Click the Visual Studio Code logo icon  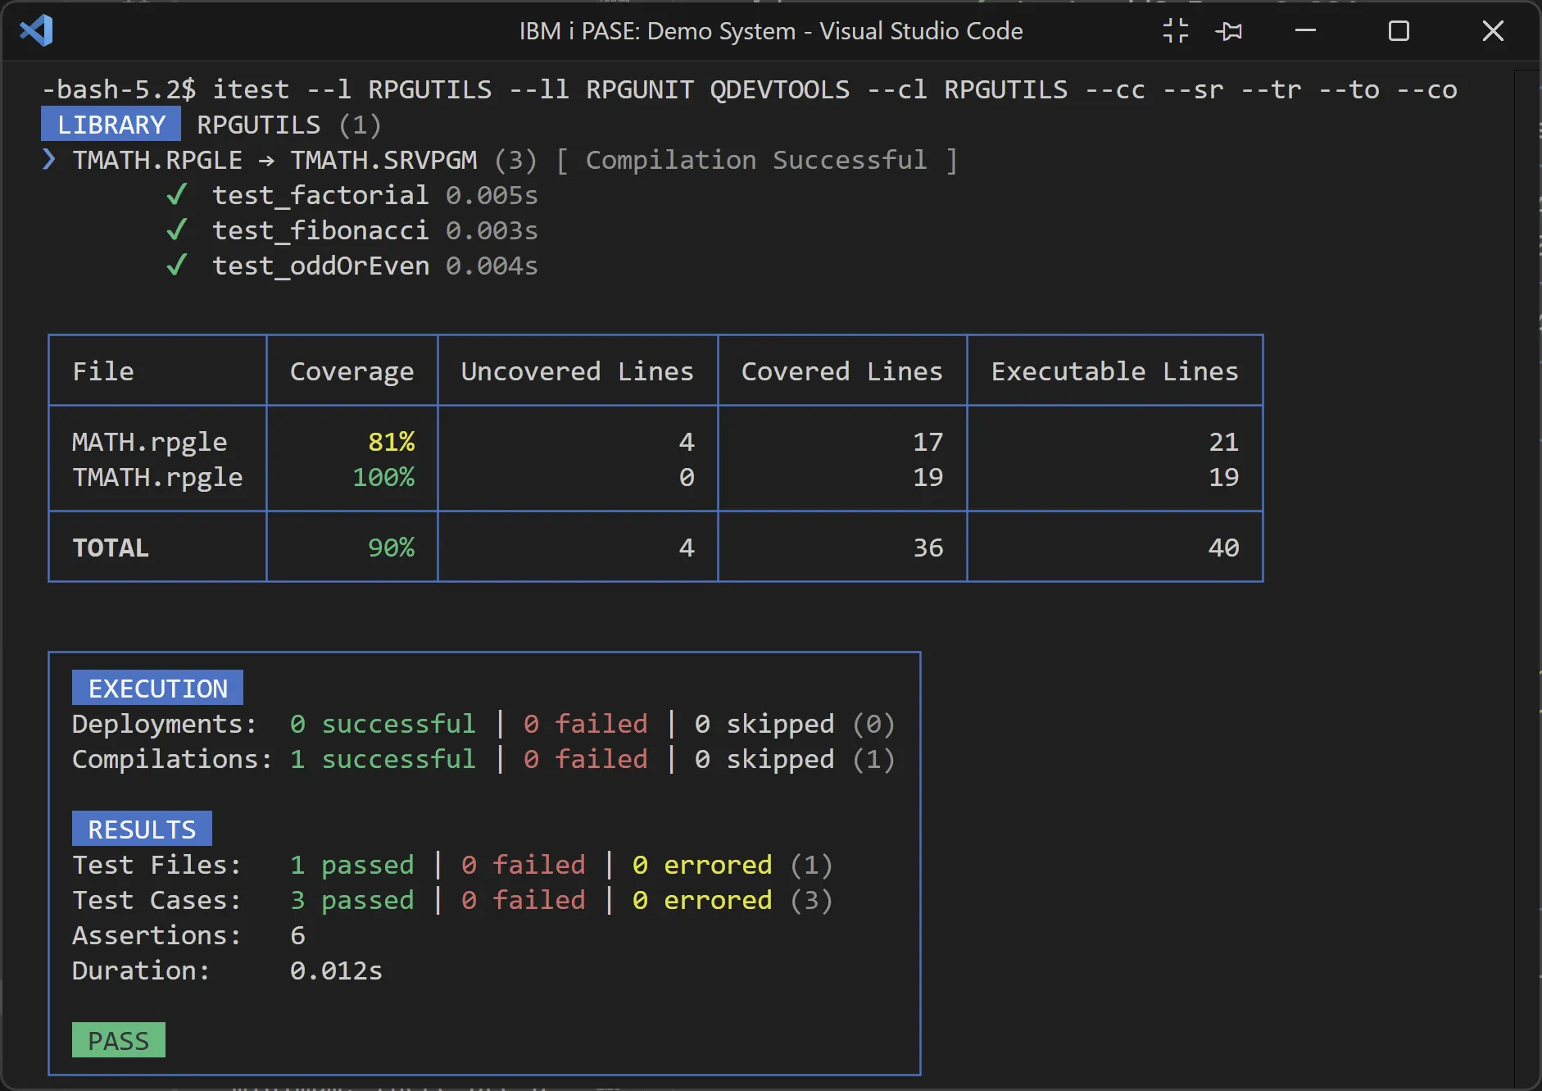(x=36, y=31)
